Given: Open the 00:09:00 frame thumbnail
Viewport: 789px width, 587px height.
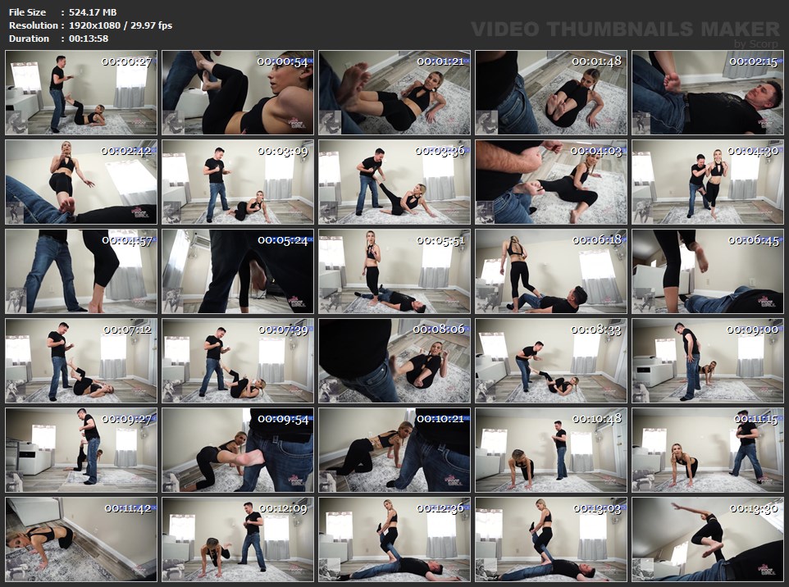Looking at the screenshot, I should [x=708, y=361].
